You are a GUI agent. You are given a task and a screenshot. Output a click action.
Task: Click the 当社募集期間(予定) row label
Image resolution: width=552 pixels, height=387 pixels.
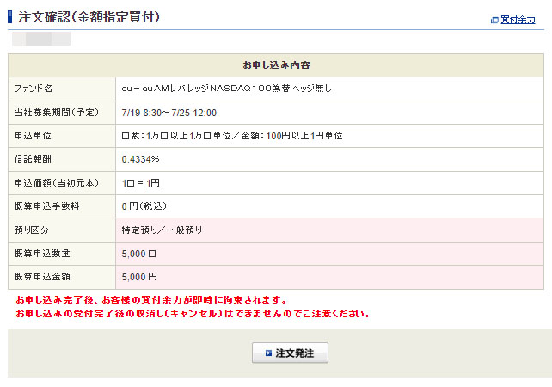[x=56, y=113]
